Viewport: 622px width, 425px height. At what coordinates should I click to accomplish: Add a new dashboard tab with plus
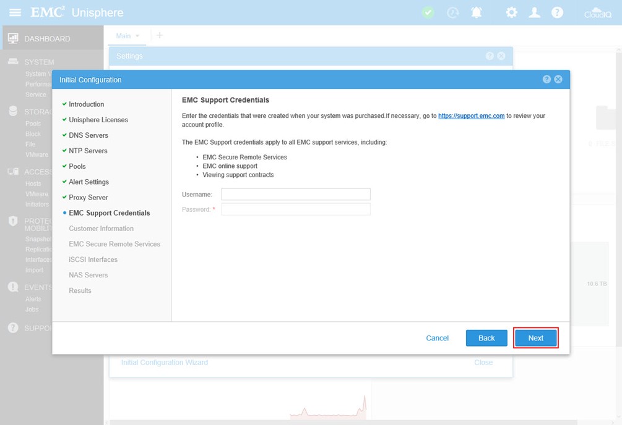tap(160, 35)
